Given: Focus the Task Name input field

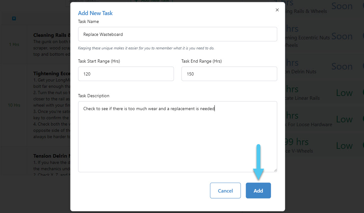Looking at the screenshot, I should (177, 34).
